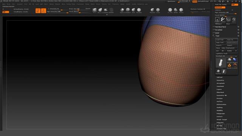Viewport: 242px width, 136px height.
Task: Choose the Spray stroke icon
Action: tap(234, 19)
